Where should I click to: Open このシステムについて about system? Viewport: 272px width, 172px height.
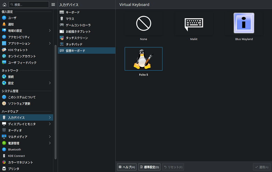27,97
